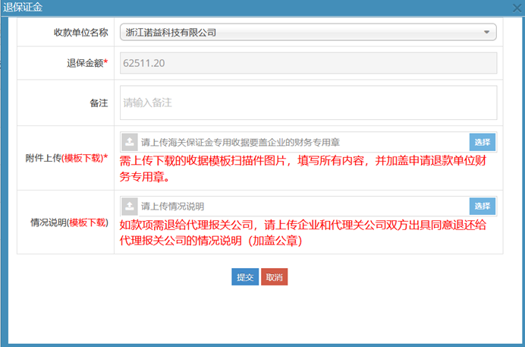The width and height of the screenshot is (525, 347).
Task: Click red note starting 如款项需退给代理报关公司
Action: (303, 233)
